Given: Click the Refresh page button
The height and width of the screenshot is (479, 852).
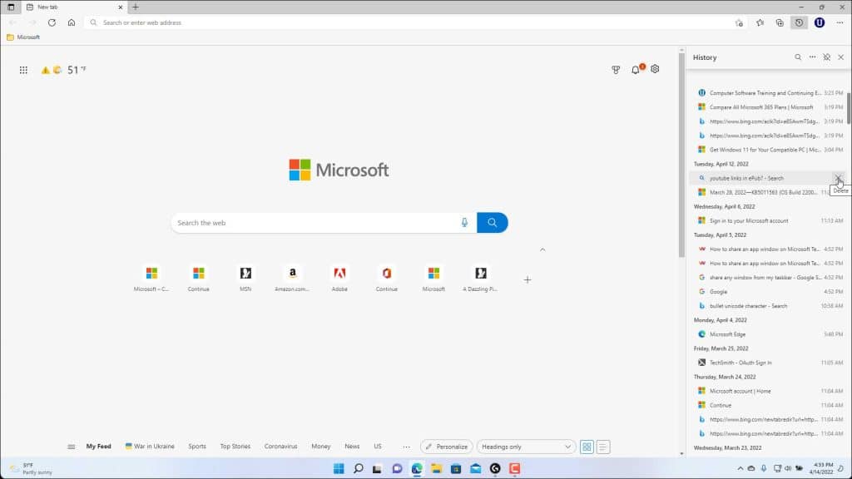Looking at the screenshot, I should click(x=52, y=22).
